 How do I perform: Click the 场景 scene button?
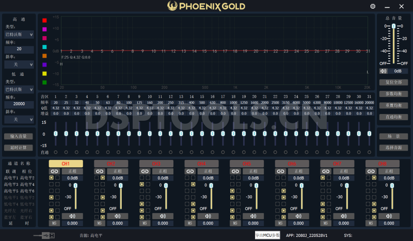394,136
